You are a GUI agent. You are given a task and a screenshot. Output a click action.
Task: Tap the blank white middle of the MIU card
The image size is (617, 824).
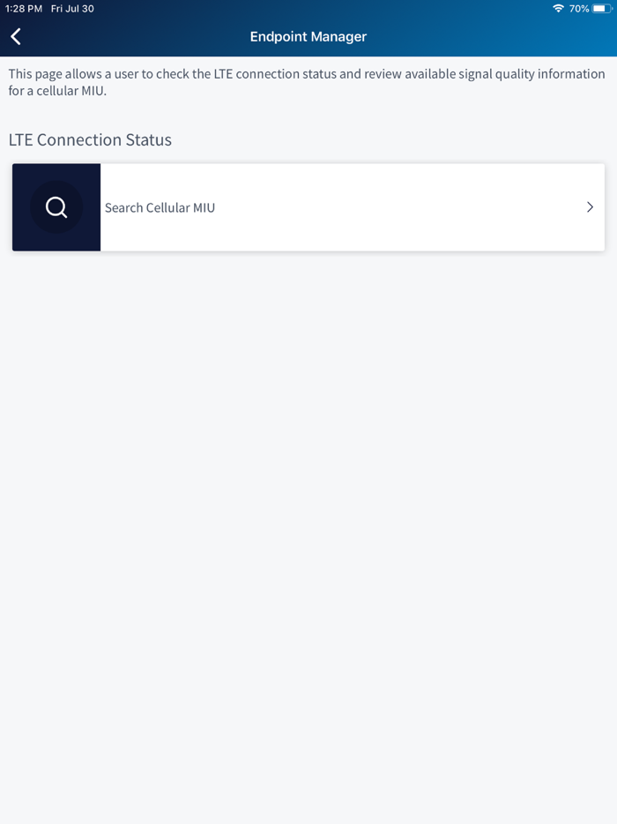point(399,207)
